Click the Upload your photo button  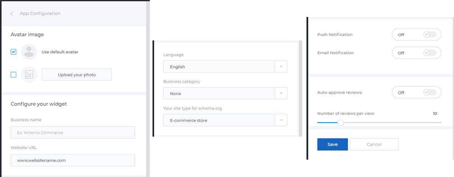coord(77,75)
